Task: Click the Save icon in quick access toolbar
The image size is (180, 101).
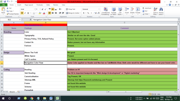Action: [x=5, y=1]
